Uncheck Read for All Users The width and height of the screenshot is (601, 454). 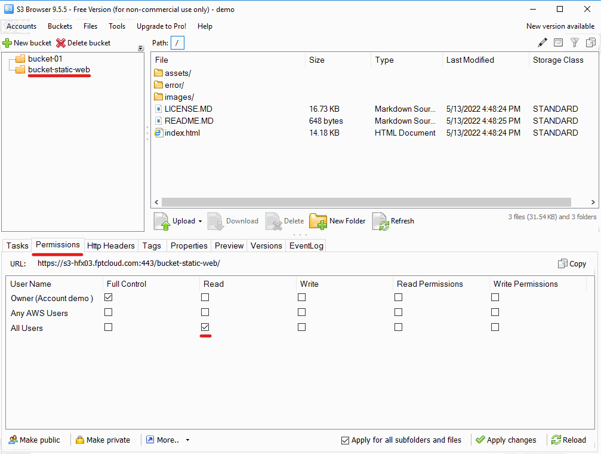tap(205, 327)
